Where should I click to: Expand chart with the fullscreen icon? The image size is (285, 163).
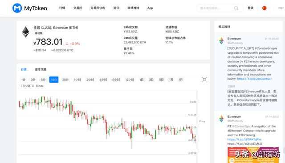204,80
